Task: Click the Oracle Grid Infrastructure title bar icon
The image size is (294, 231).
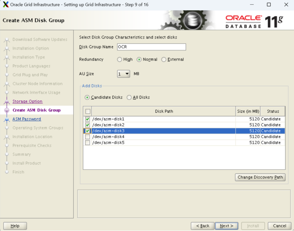Action: (x=5, y=5)
